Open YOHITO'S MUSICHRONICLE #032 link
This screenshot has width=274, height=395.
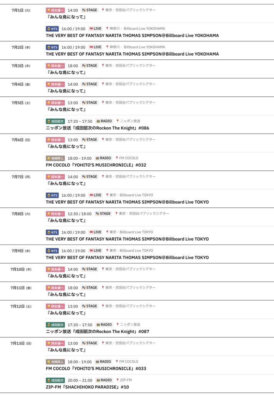(x=96, y=165)
